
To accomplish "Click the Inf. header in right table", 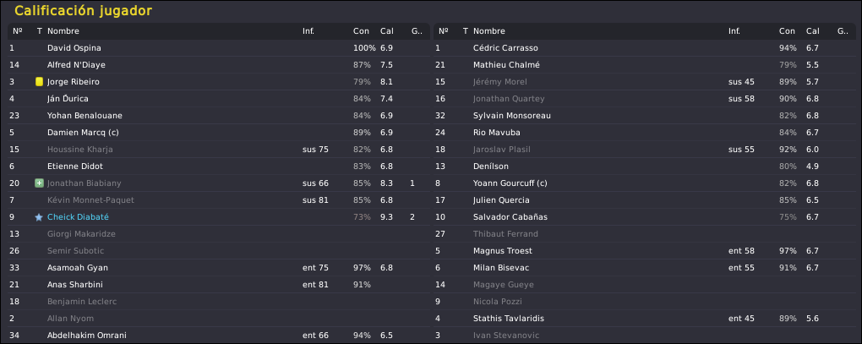I will pyautogui.click(x=734, y=31).
